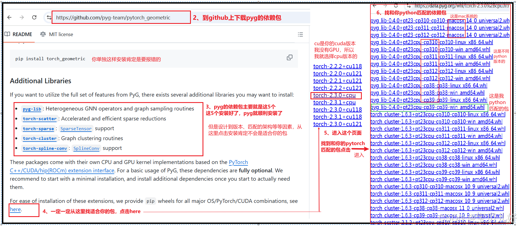Screen dimensions: 518x227
Task: Open site info icon in data.pyg.org window
Action: tap(408, 6)
